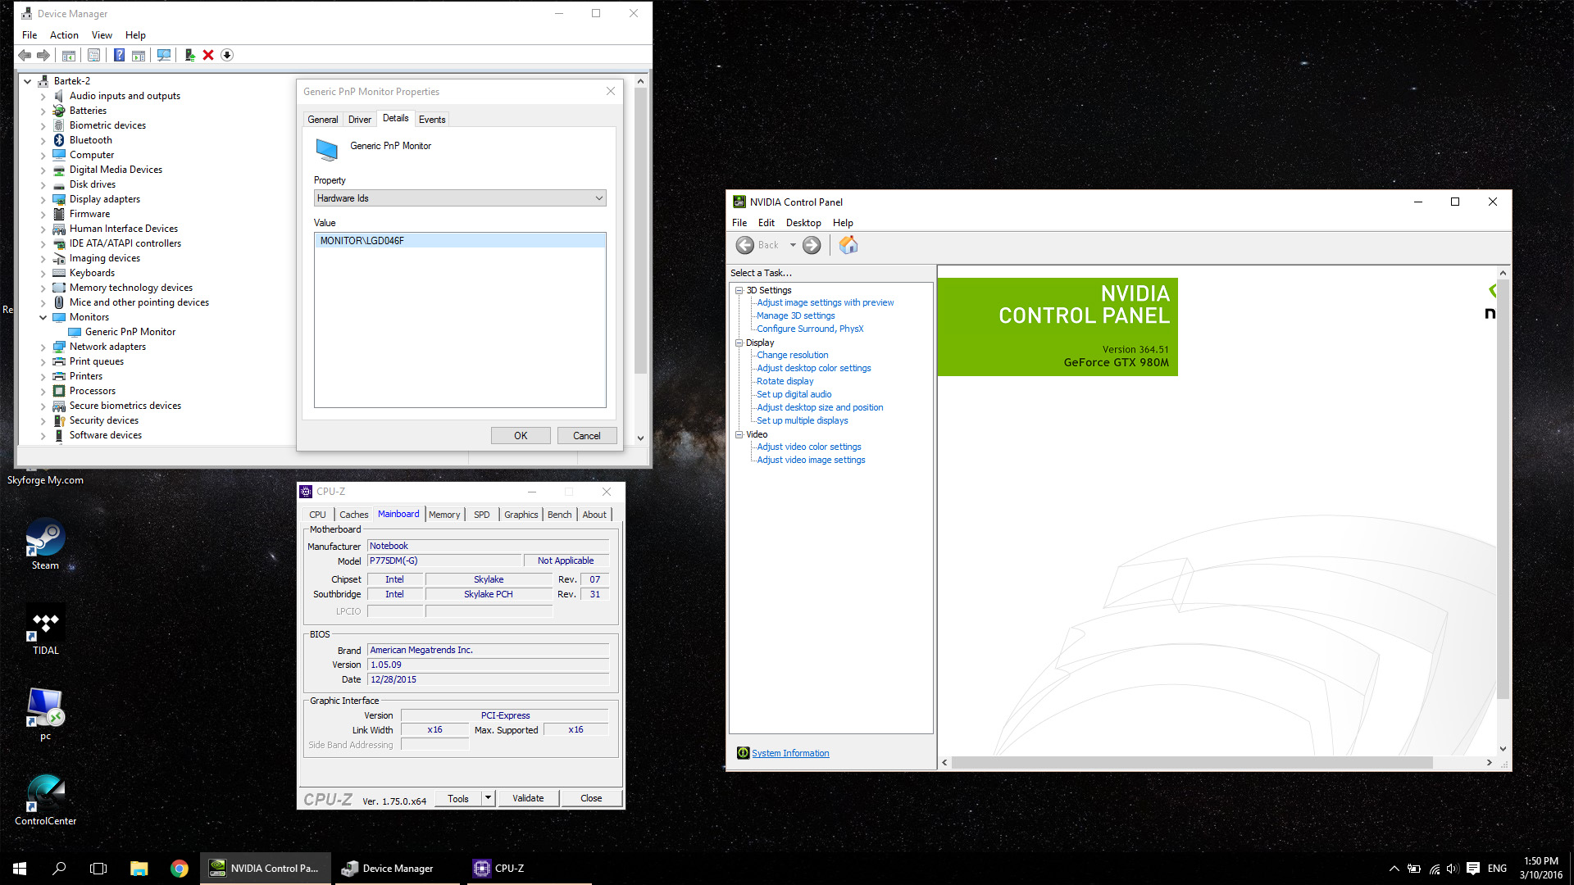This screenshot has width=1574, height=885.
Task: Switch to the Driver tab in monitor properties
Action: 360,120
